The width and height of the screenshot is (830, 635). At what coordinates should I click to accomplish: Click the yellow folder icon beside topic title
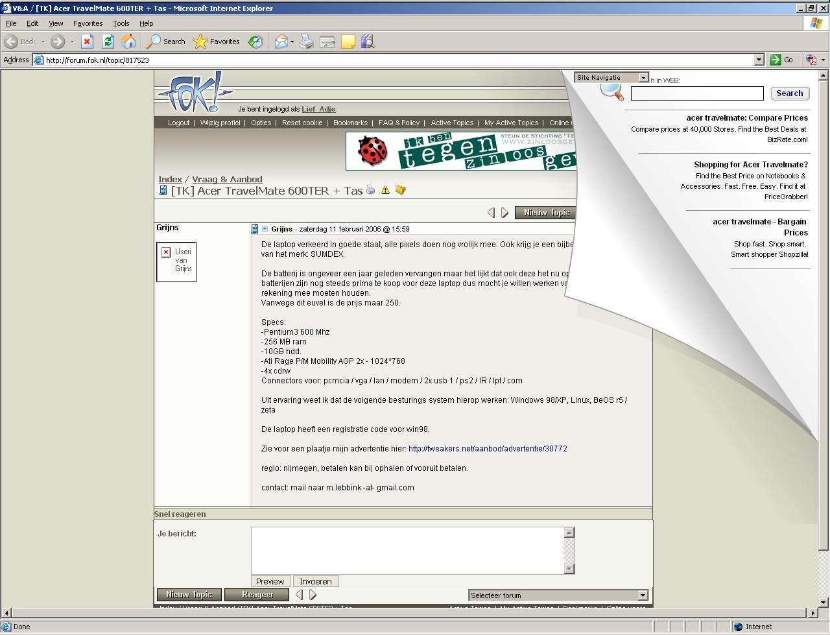click(400, 190)
